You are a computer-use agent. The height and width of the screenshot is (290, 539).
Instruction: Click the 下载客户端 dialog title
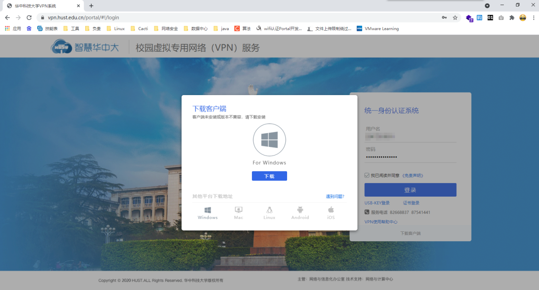coord(209,109)
